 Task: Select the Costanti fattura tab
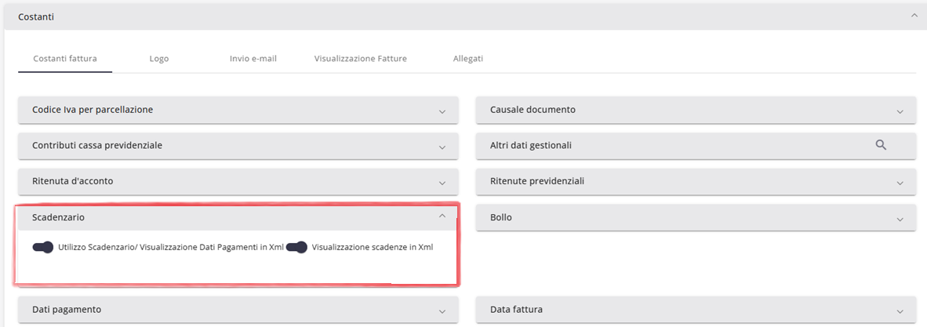click(65, 59)
